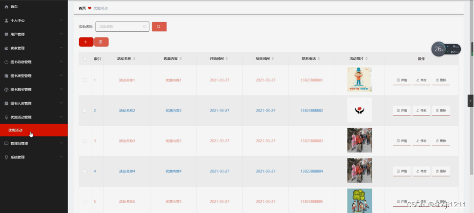The height and width of the screenshot is (213, 474).
Task: Click the icon beside 卖家管理
Action: (6, 48)
